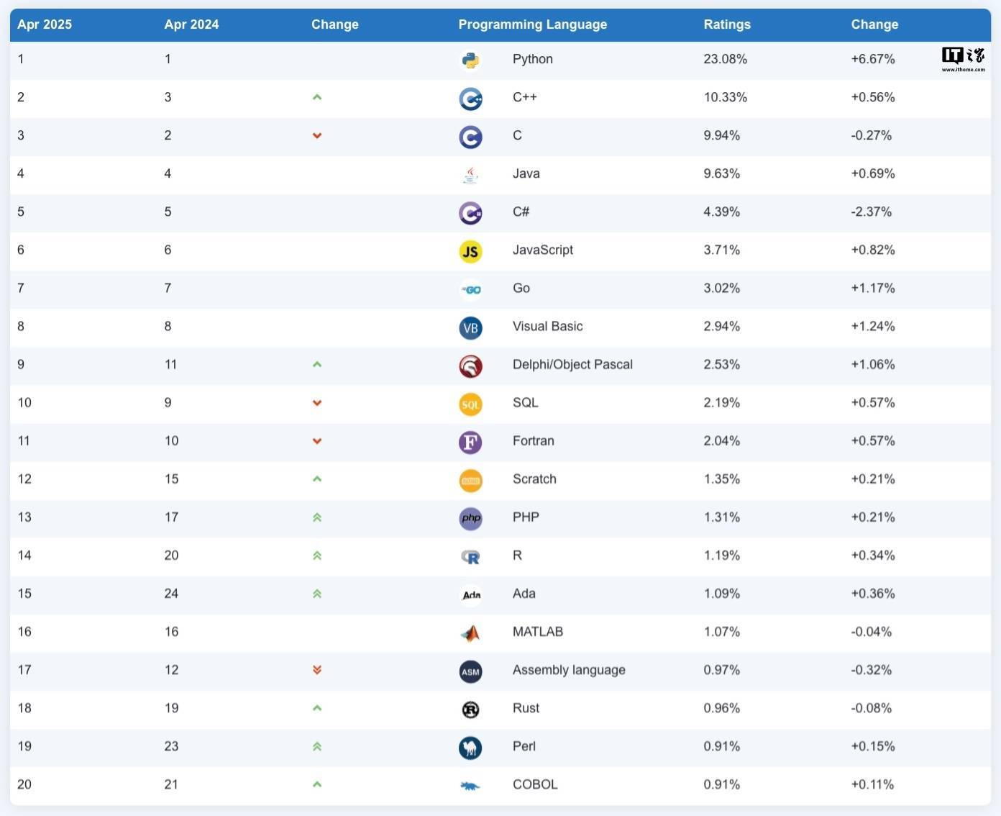Click the Visual Basic VB icon

[470, 328]
